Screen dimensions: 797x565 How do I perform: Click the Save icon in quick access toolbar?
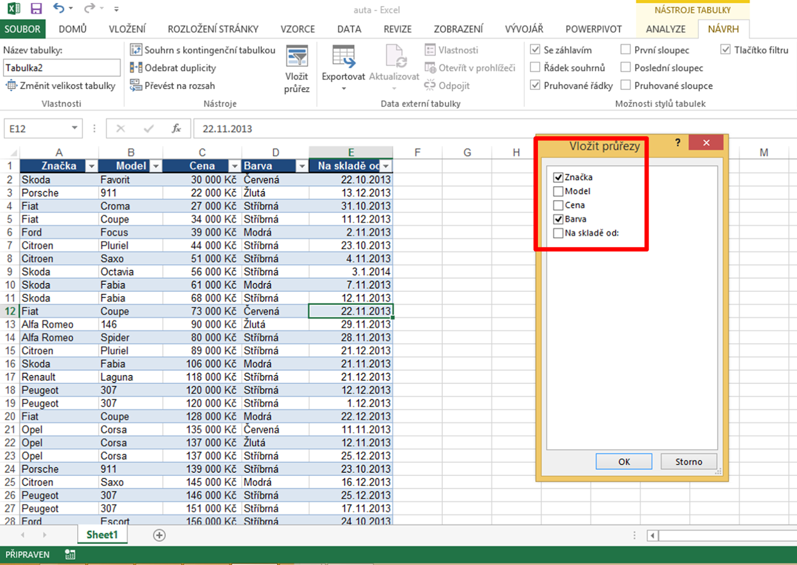[x=36, y=8]
